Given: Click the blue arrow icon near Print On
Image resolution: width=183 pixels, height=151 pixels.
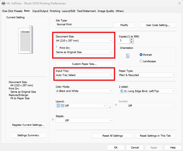Looking at the screenshot, I should [57, 46].
